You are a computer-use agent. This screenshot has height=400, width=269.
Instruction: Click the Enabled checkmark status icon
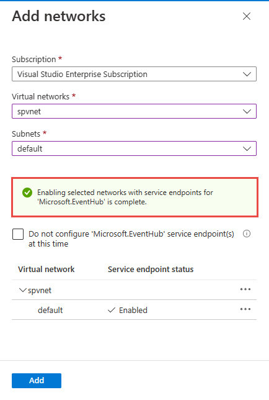coord(112,310)
